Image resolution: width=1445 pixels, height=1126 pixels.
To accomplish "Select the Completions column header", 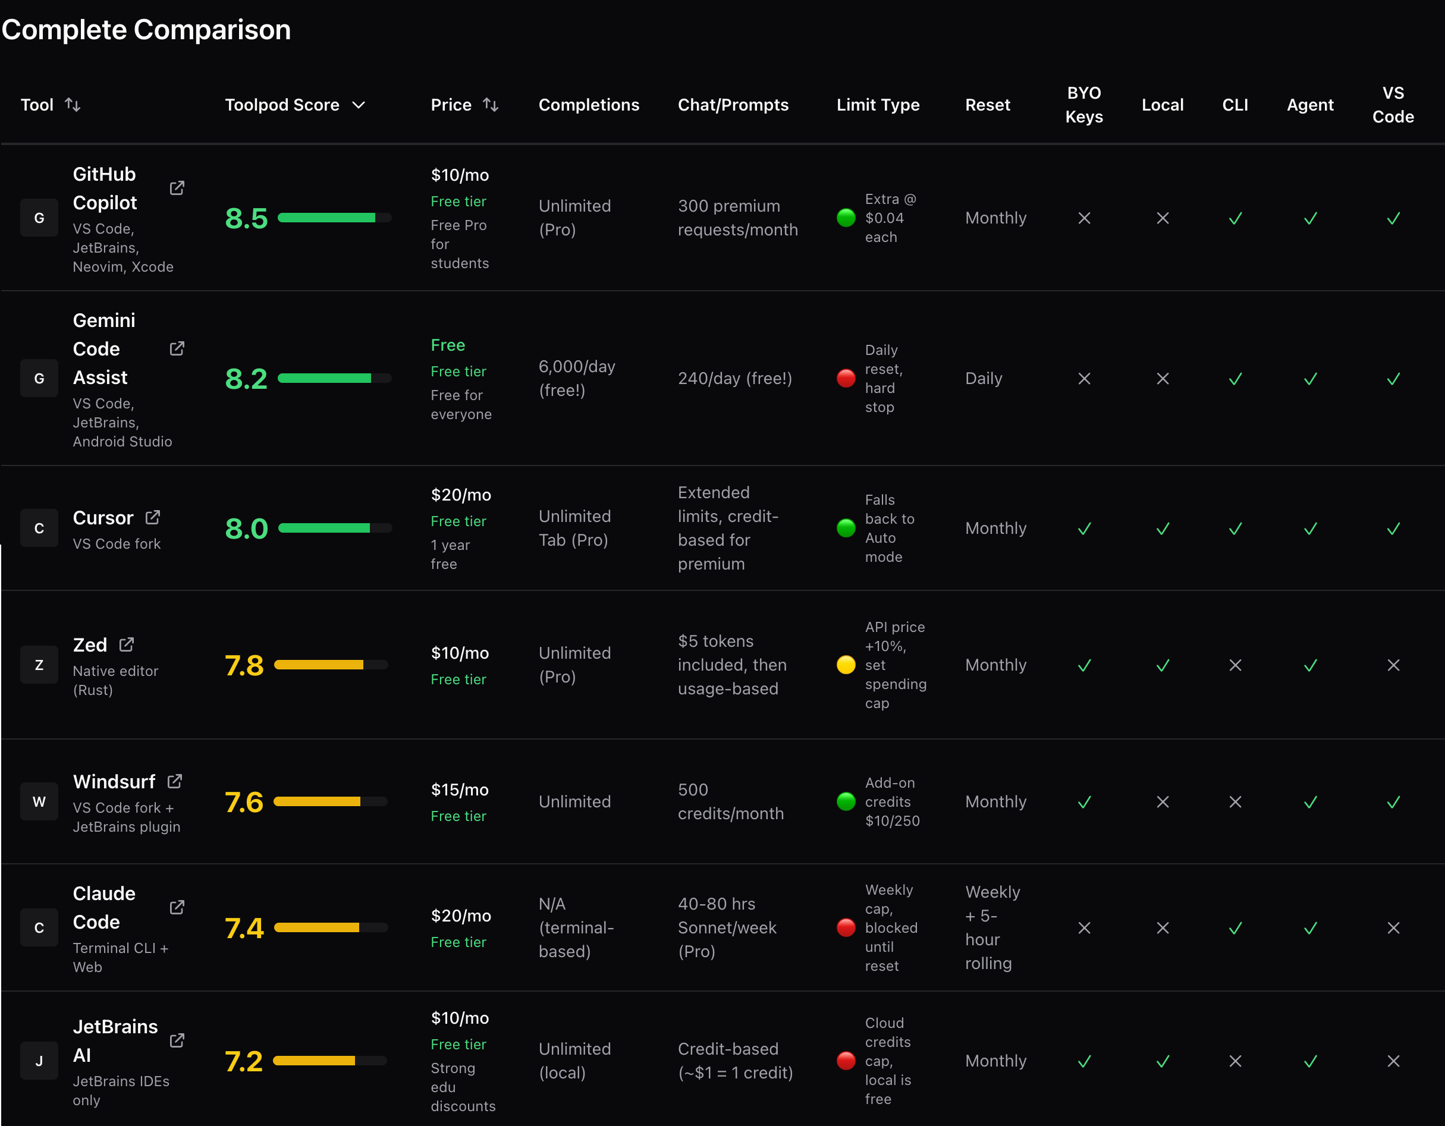I will [x=589, y=105].
